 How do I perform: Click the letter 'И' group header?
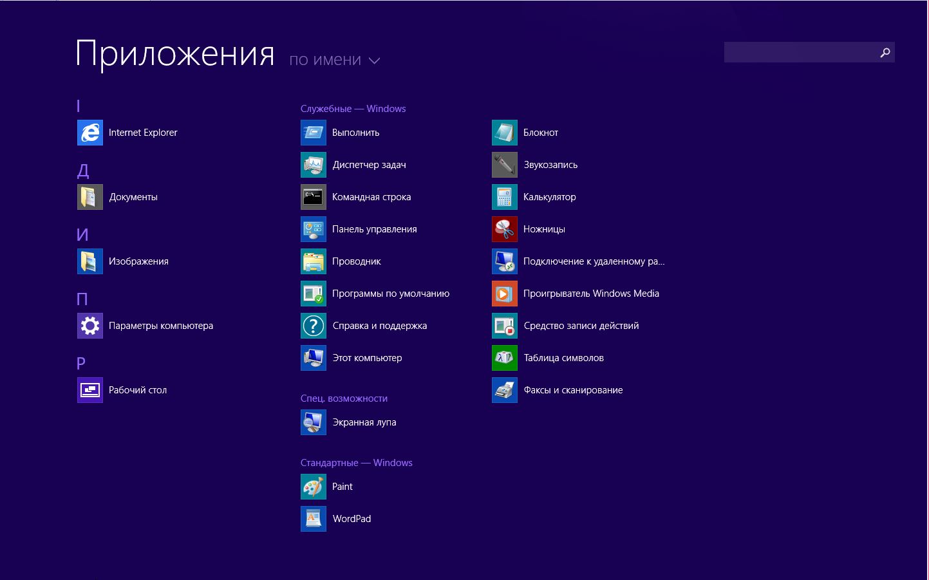click(x=82, y=235)
